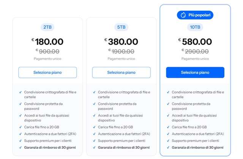Choose the 10TB plan blue button
This screenshot has height=159, width=243.
[x=195, y=72]
